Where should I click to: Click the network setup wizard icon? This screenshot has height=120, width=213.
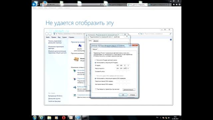click(75, 71)
